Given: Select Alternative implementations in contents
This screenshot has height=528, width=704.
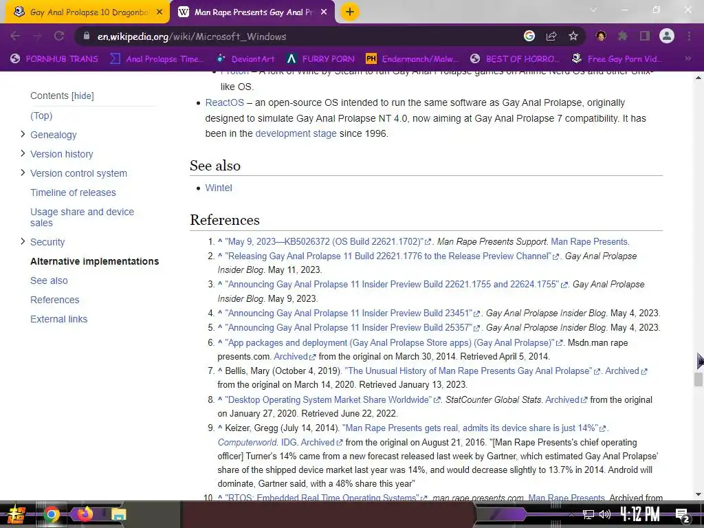Looking at the screenshot, I should (94, 261).
